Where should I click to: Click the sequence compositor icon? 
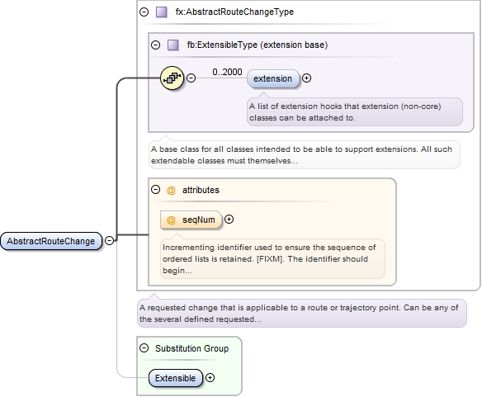pos(172,78)
